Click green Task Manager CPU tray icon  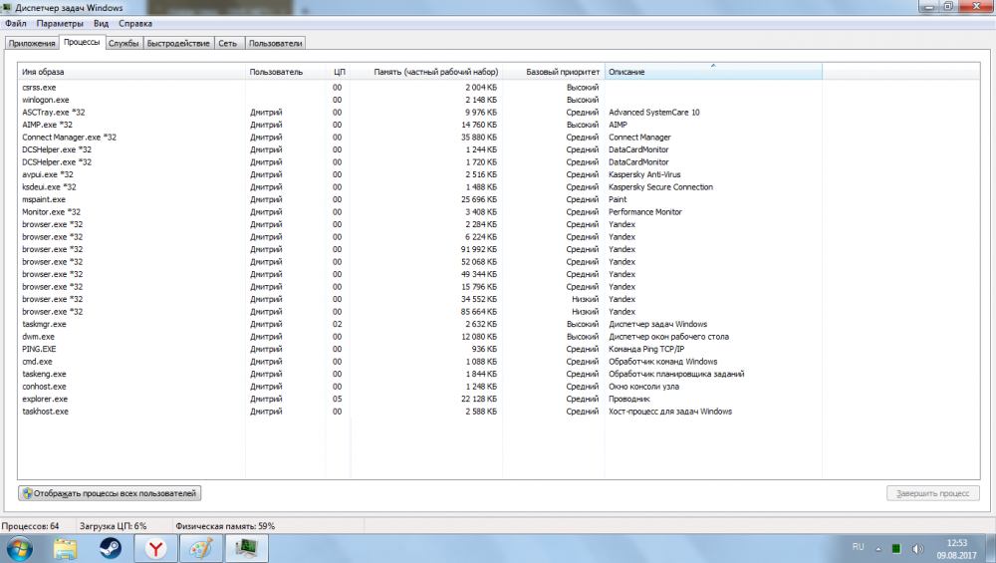pyautogui.click(x=896, y=548)
